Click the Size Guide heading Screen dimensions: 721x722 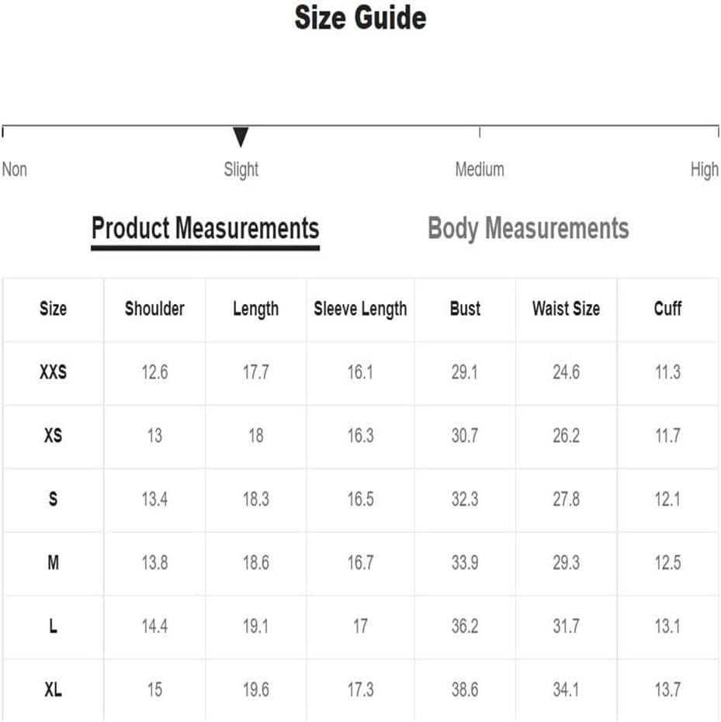(x=360, y=18)
